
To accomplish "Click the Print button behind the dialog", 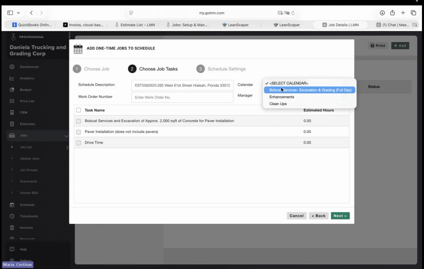I will click(x=378, y=46).
